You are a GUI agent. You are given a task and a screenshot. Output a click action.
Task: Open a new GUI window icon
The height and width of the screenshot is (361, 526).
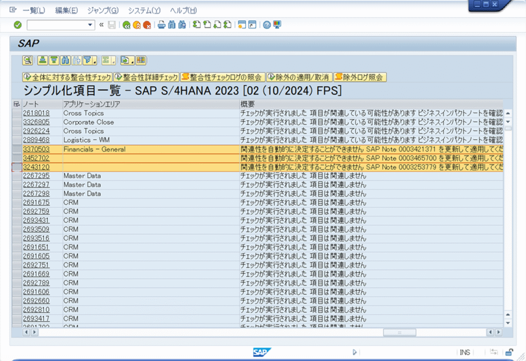241,25
